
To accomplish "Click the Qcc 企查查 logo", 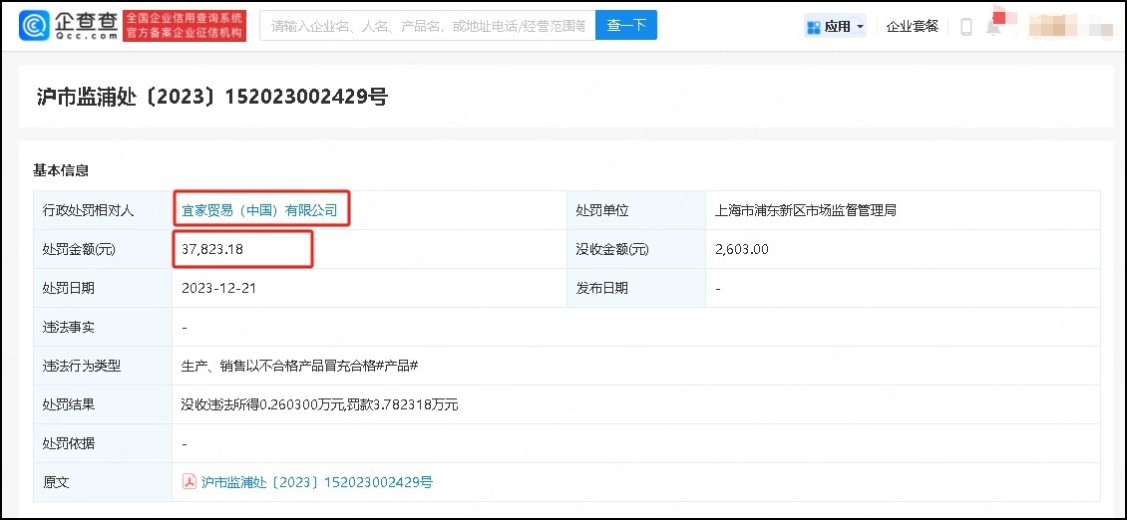I will coord(70,26).
